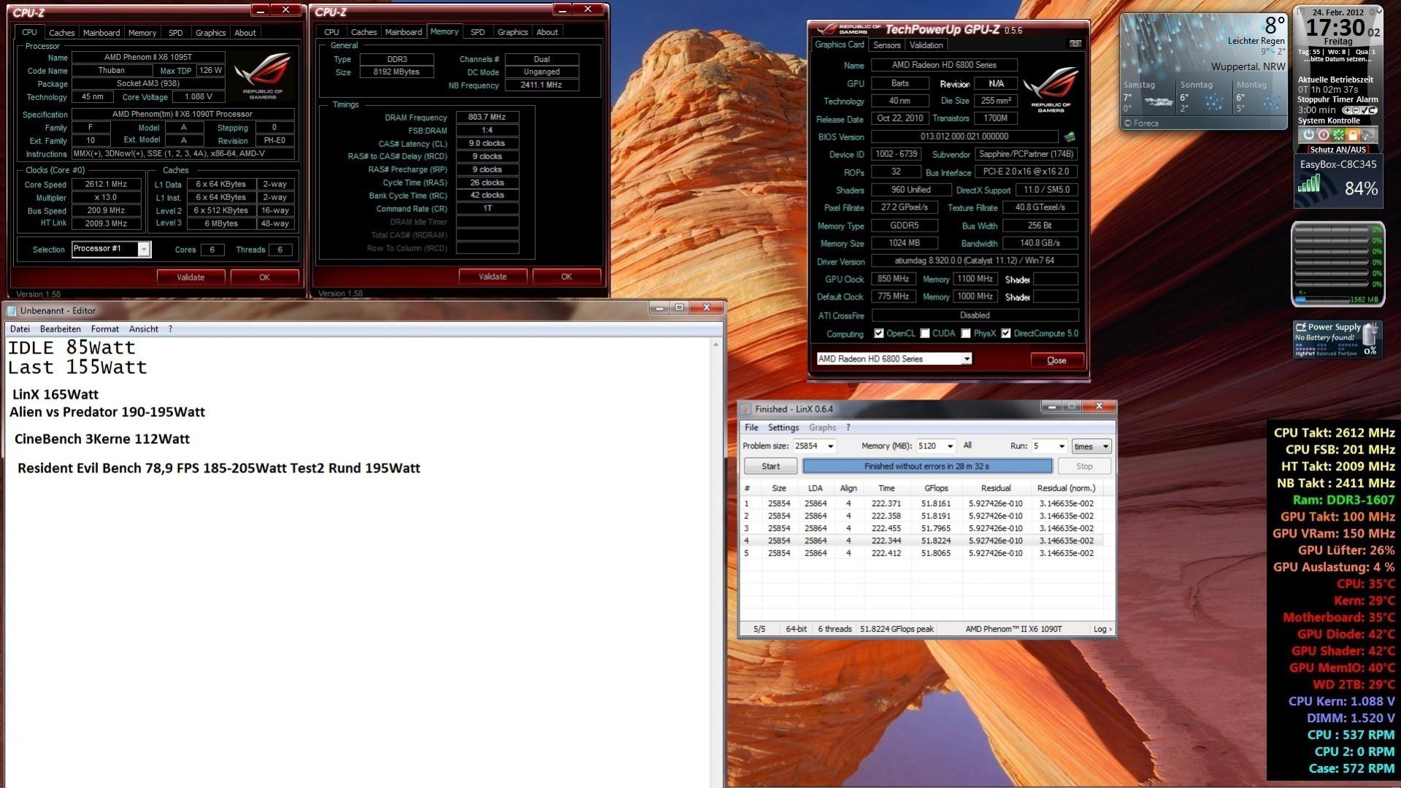The height and width of the screenshot is (788, 1401).
Task: Click the Notepad icon in Editor title bar
Action: [12, 310]
